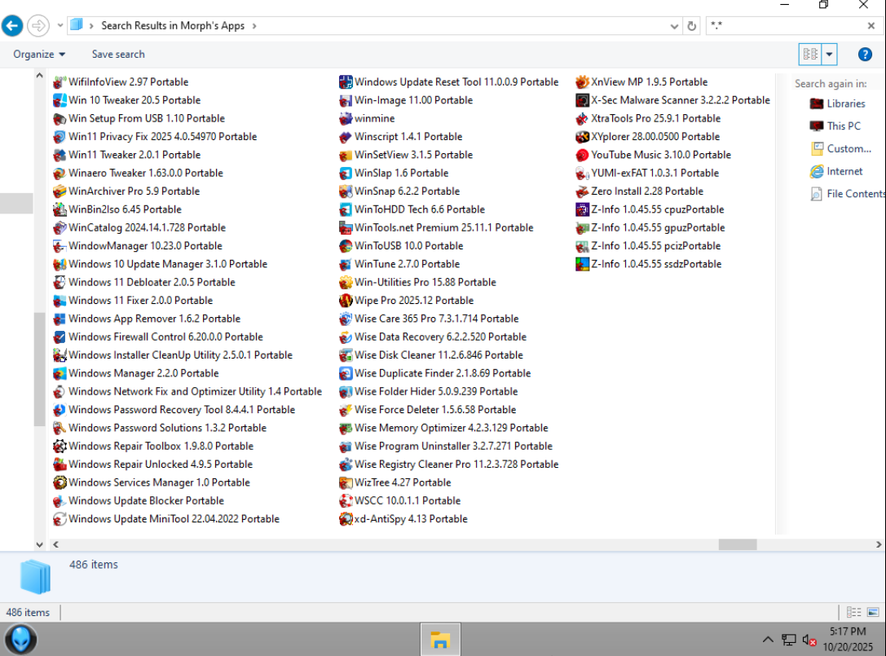This screenshot has height=656, width=886.
Task: Select the Win 10 Tweaker 20.5 icon
Action: (x=60, y=100)
